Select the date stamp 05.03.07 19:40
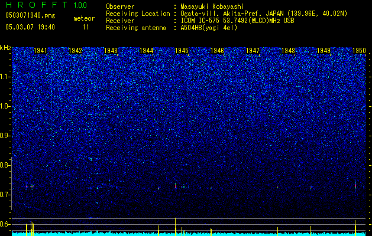Image resolution: width=372 pixels, height=236 pixels. [x=30, y=27]
